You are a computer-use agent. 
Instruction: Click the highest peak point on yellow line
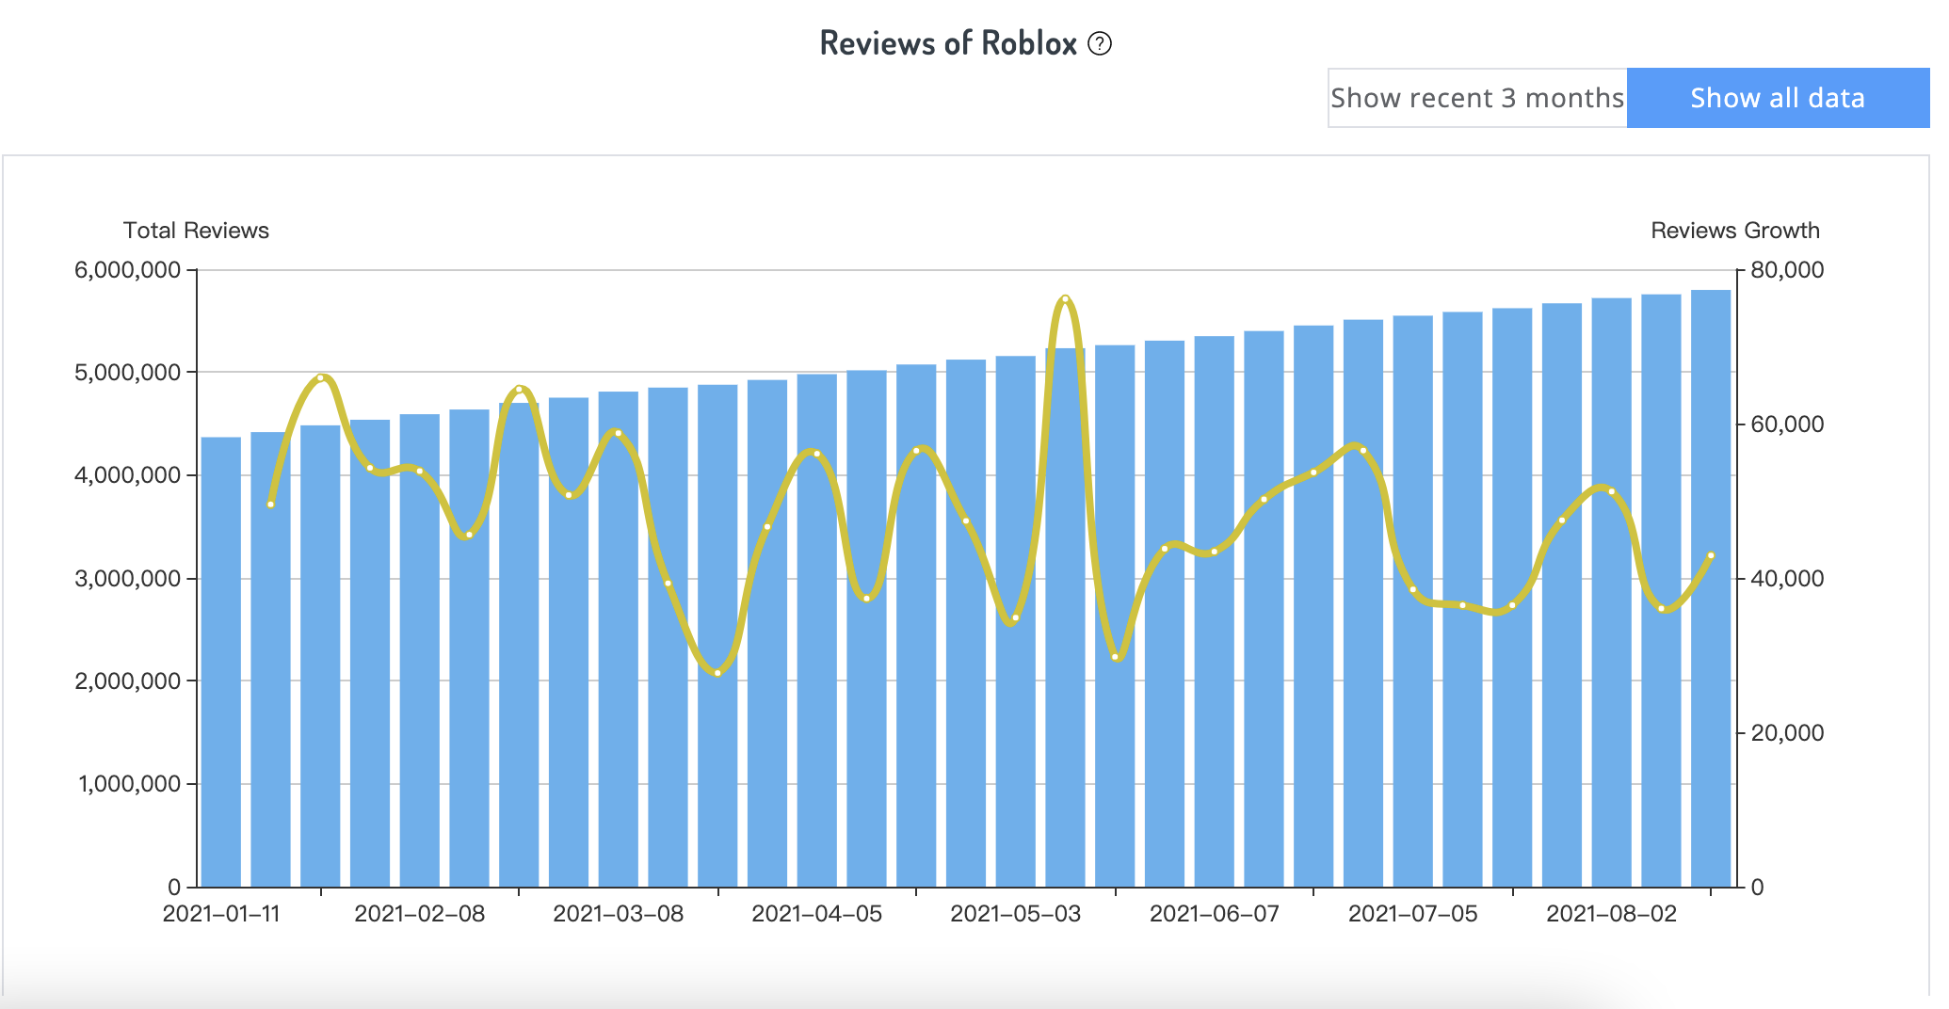pos(1065,299)
